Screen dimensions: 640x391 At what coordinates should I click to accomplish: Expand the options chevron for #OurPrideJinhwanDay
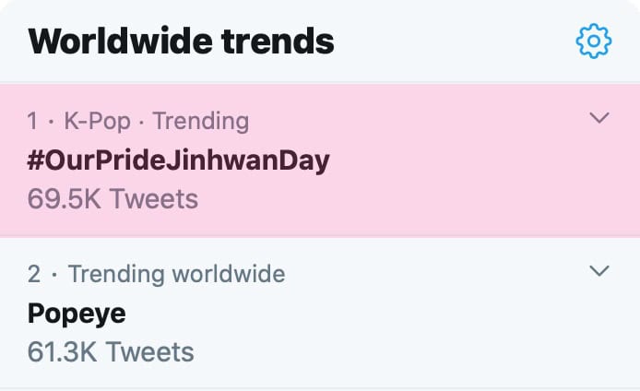[599, 118]
